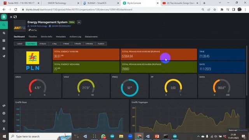Open the Chrome extensions puzzle icon
This screenshot has width=249, height=140.
(x=222, y=9)
